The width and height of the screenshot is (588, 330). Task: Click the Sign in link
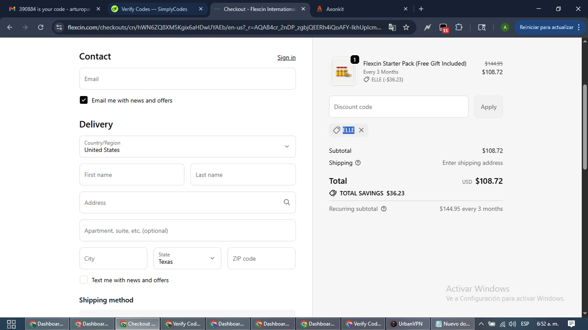pyautogui.click(x=287, y=58)
